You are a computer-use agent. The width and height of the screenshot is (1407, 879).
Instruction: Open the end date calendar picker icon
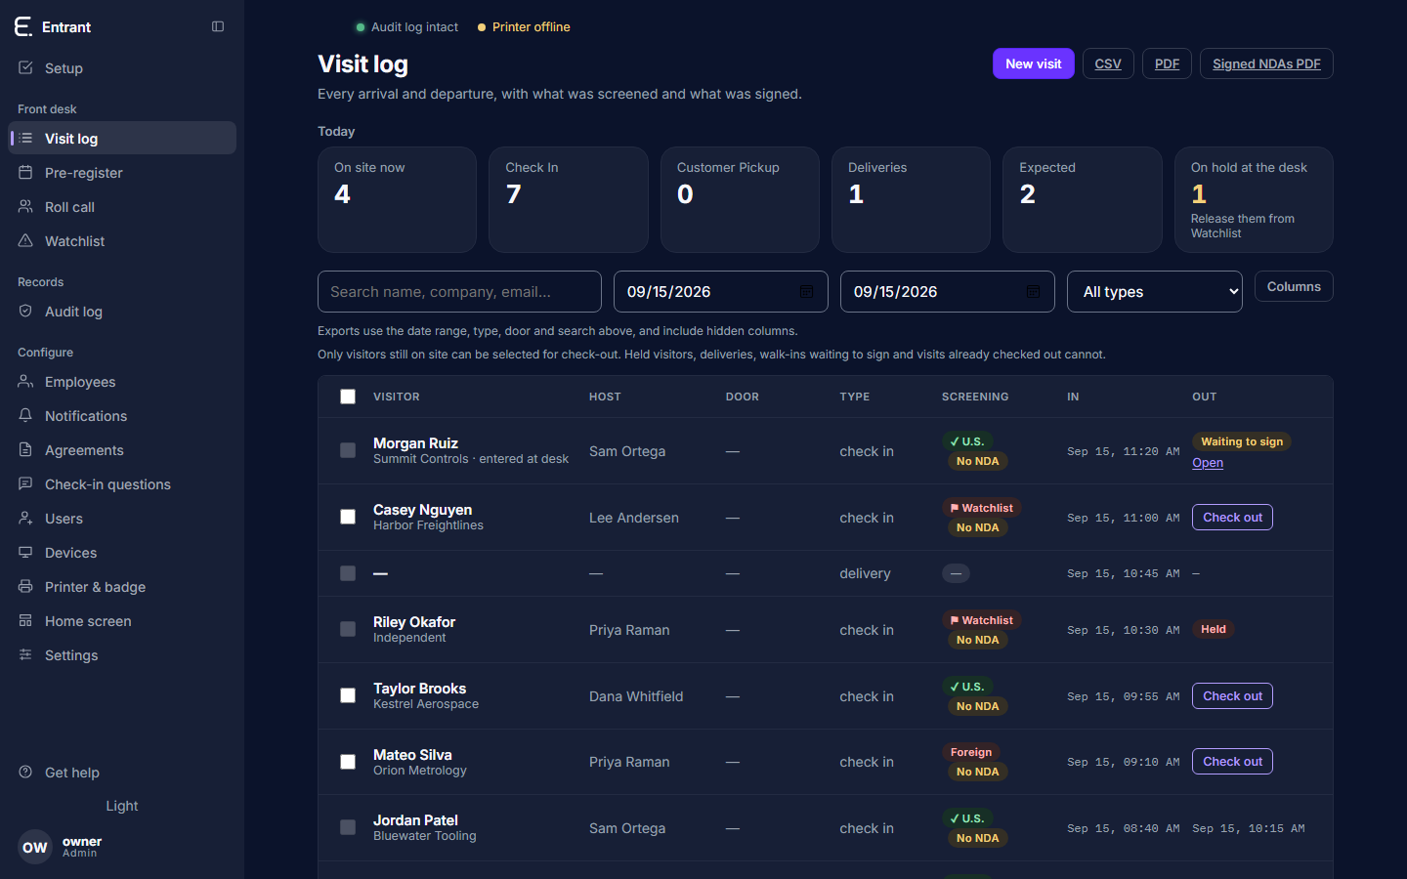1033,291
